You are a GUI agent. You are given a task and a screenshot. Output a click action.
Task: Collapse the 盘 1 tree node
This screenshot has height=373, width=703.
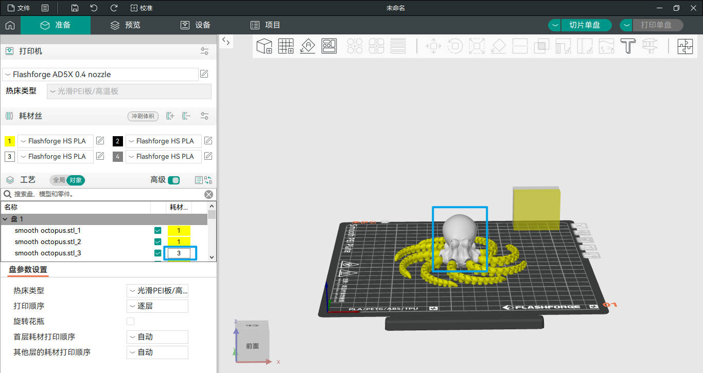[5, 219]
